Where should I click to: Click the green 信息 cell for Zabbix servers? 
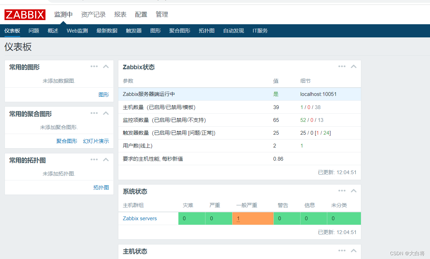coord(314,218)
